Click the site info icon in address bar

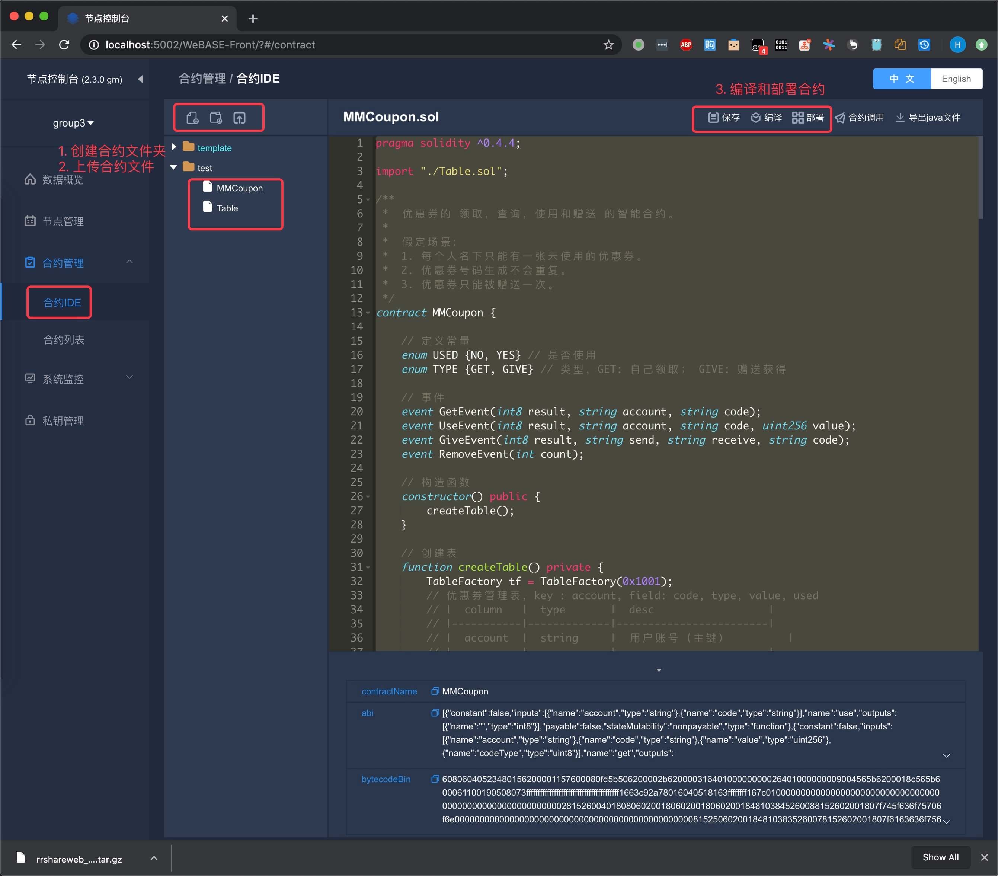point(94,45)
